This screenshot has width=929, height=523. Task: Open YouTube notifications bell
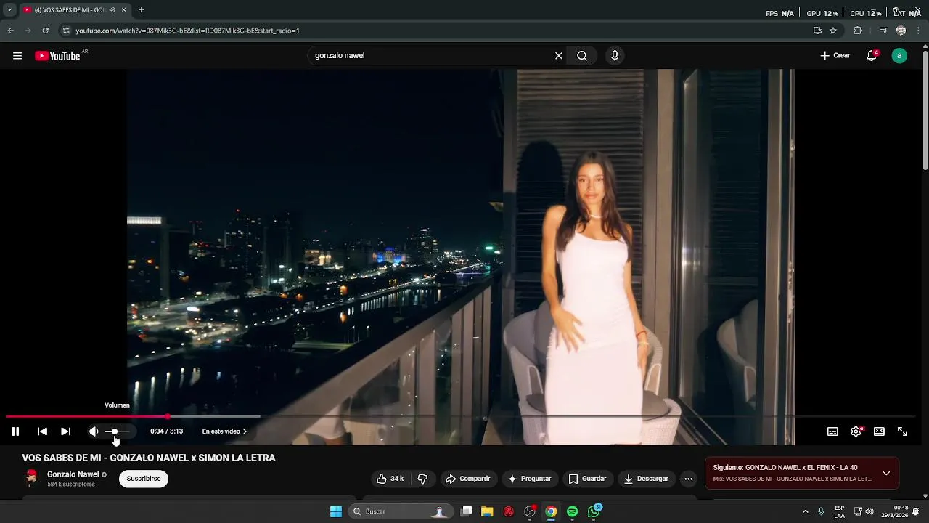tap(872, 56)
